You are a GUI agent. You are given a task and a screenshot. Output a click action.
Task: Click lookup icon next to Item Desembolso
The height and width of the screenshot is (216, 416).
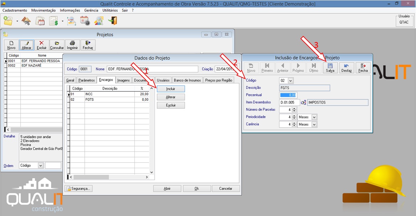pyautogui.click(x=303, y=102)
